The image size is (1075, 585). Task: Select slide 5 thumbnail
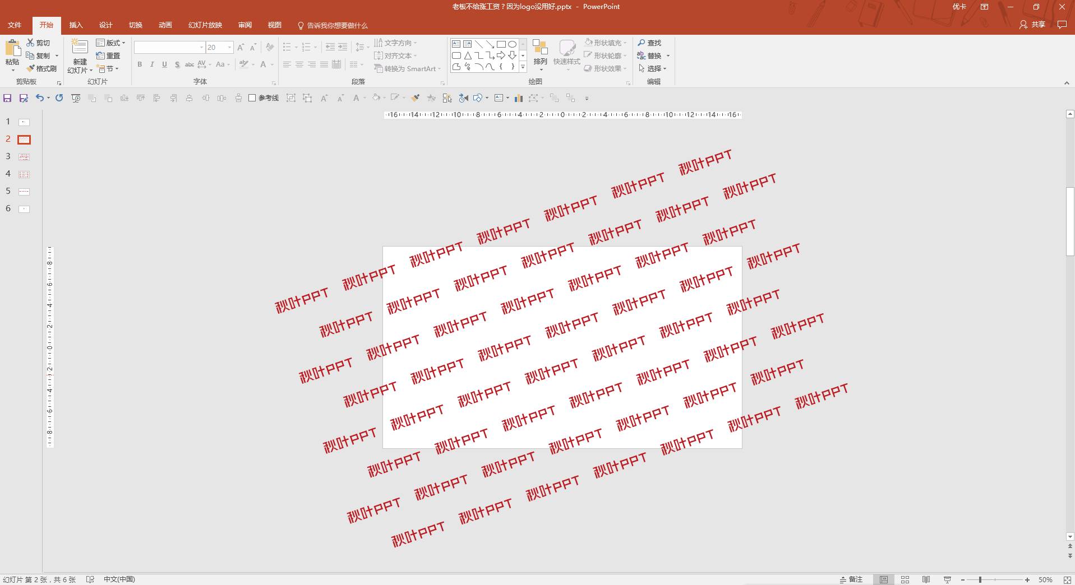(24, 192)
